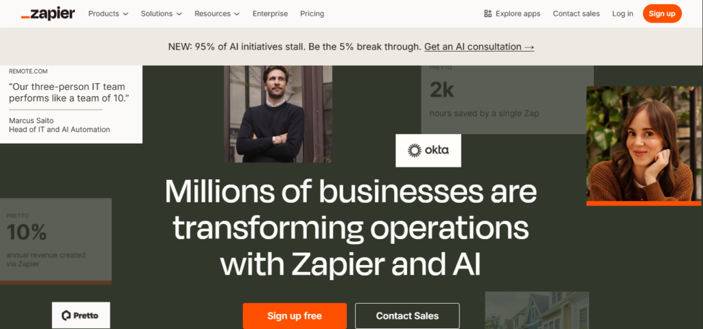Select the 10% annual revenue stat card

point(56,240)
